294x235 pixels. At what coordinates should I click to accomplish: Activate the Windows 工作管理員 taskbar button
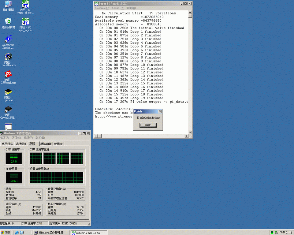pyautogui.click(x=52, y=233)
